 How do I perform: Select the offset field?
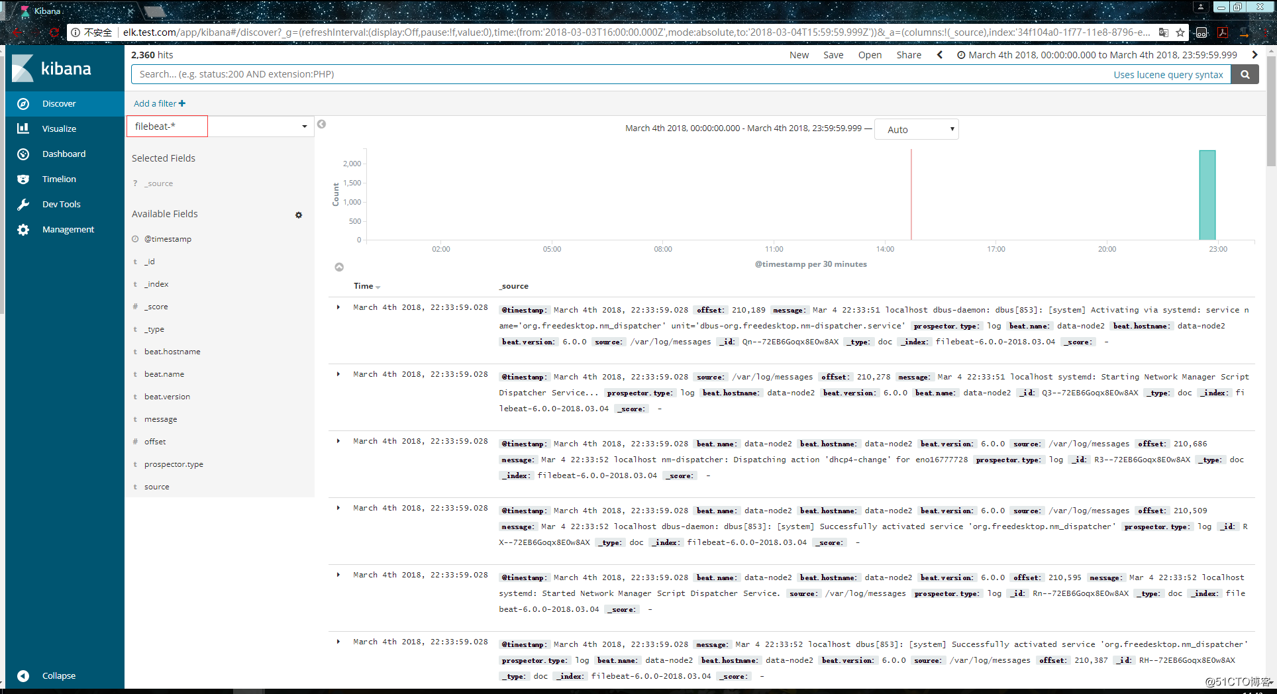click(x=155, y=442)
